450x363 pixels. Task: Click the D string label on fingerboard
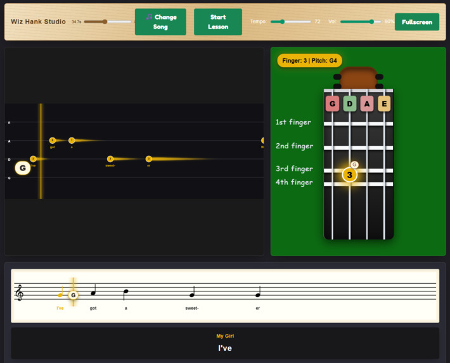(x=350, y=104)
